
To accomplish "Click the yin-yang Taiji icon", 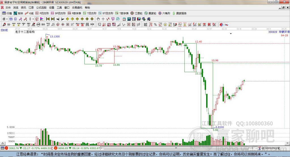I will click(x=221, y=25).
